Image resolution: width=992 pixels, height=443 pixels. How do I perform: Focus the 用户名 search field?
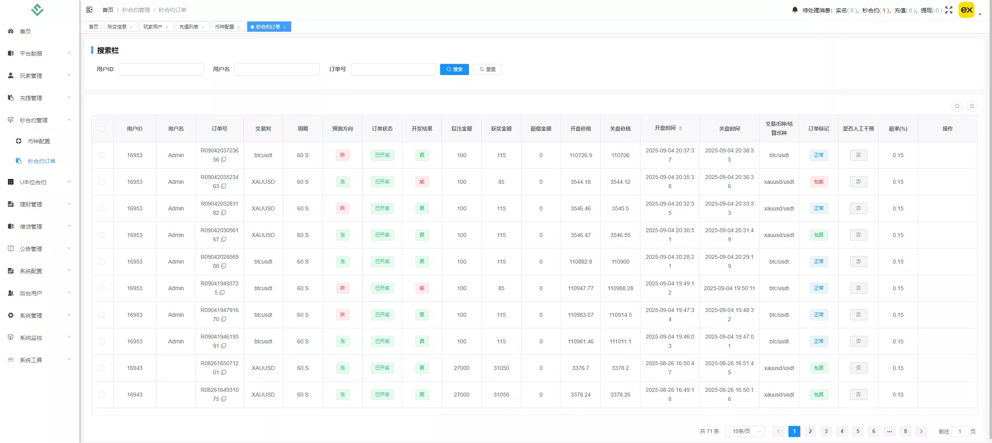pos(277,69)
